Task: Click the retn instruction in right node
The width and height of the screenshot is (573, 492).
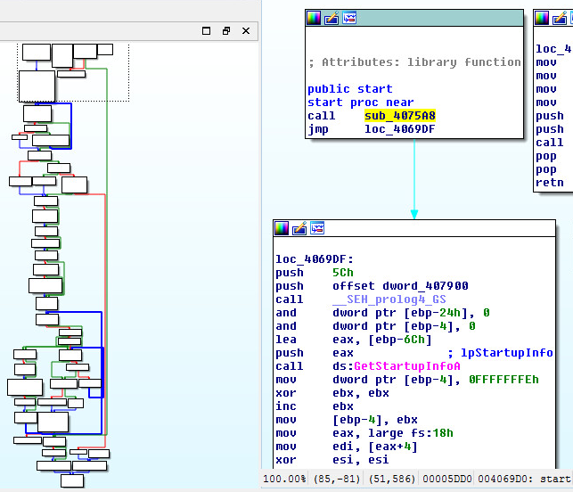Action: coord(549,183)
